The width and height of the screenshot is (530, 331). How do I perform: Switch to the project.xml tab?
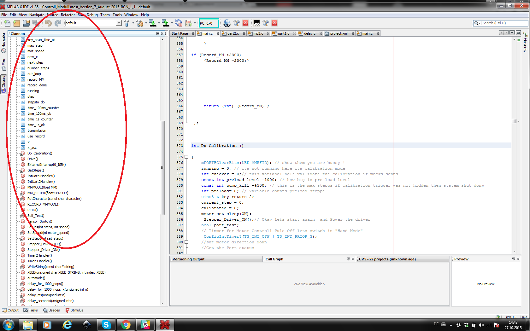pos(339,33)
